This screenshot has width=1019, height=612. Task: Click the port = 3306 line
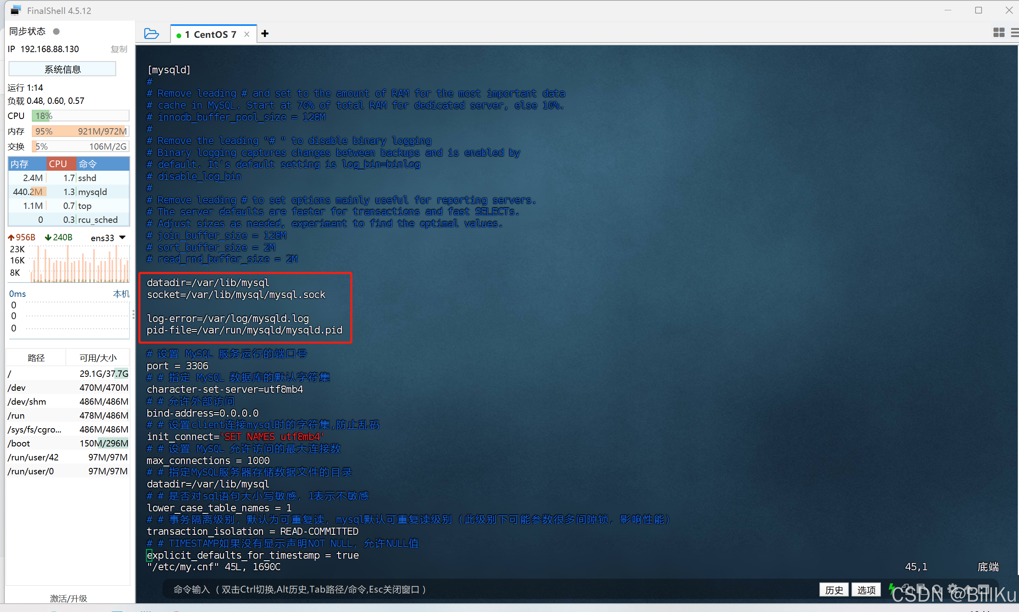(x=178, y=366)
